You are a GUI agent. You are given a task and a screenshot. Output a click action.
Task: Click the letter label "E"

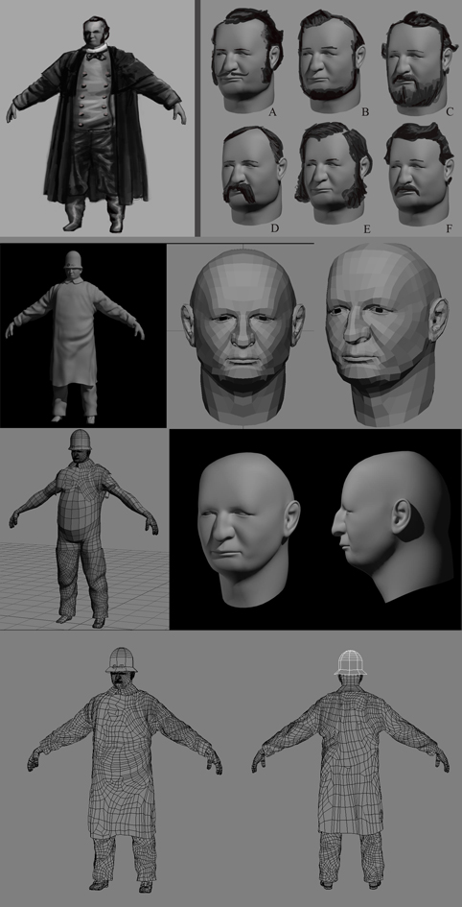[366, 229]
